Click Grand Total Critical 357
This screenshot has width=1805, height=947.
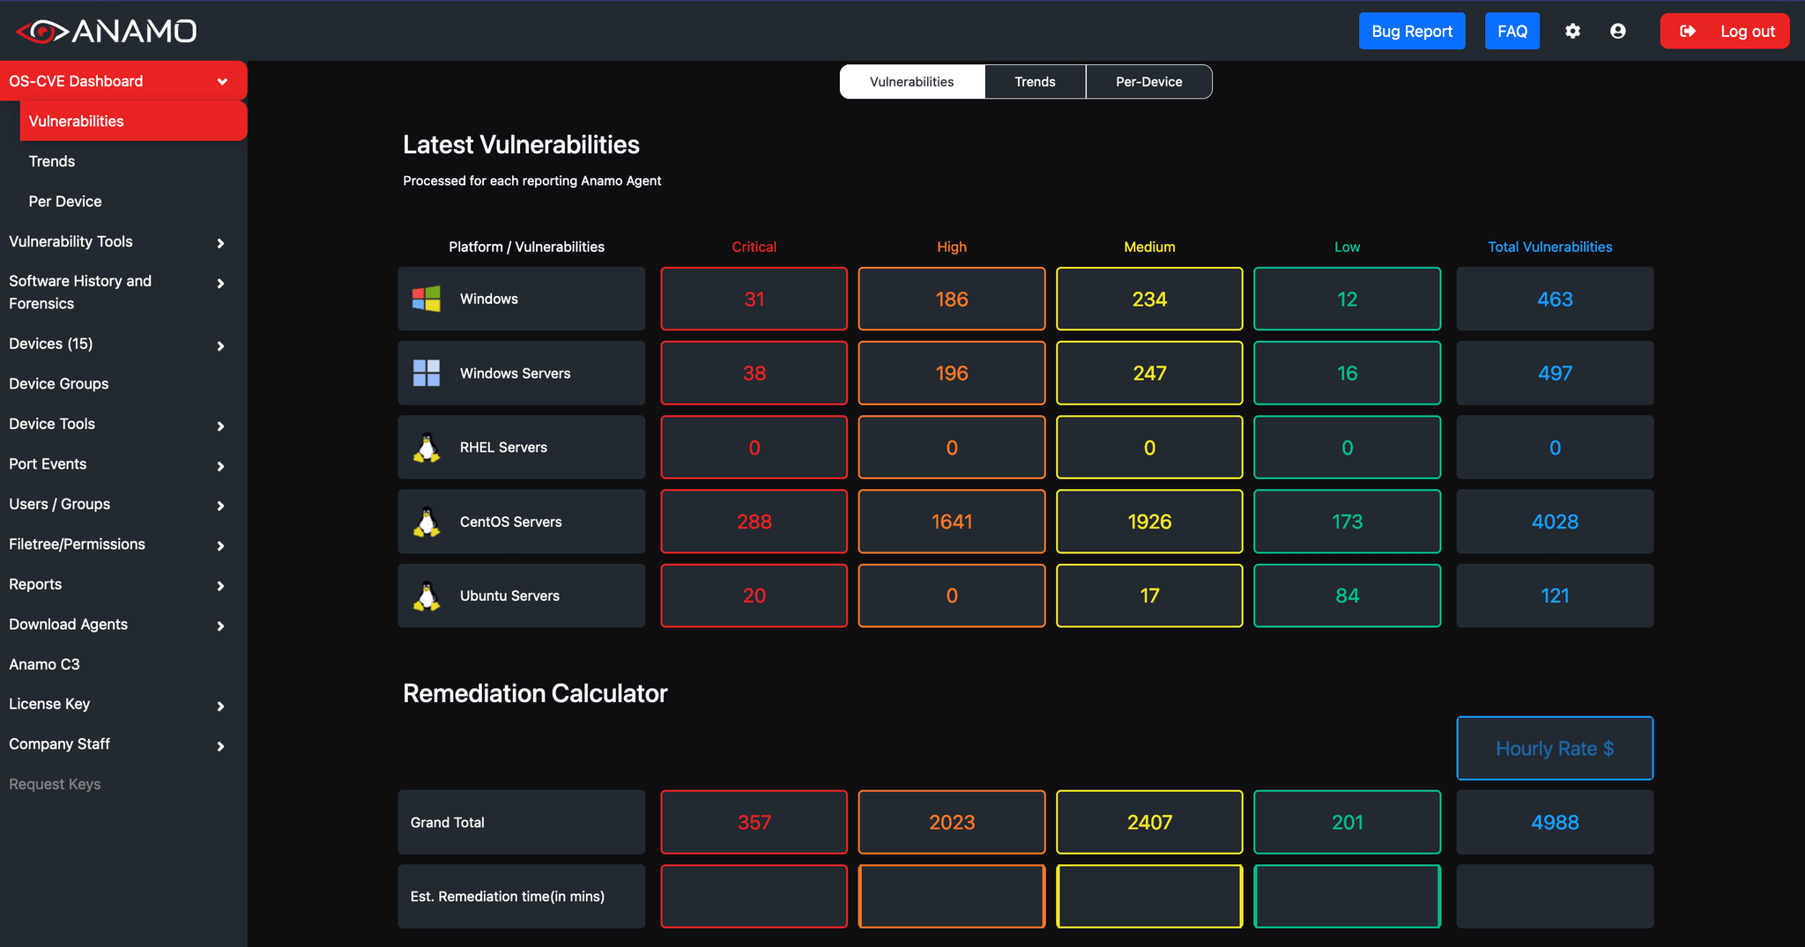click(x=754, y=822)
